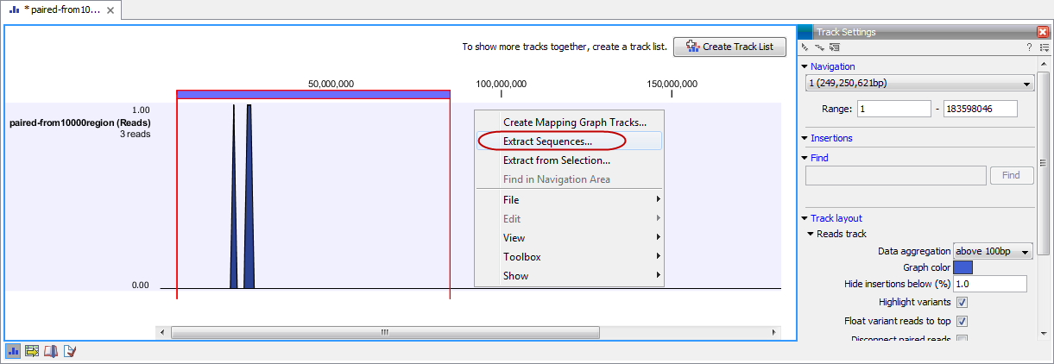1054x364 pixels.
Task: Click Hide insertions below value field
Action: coord(990,284)
